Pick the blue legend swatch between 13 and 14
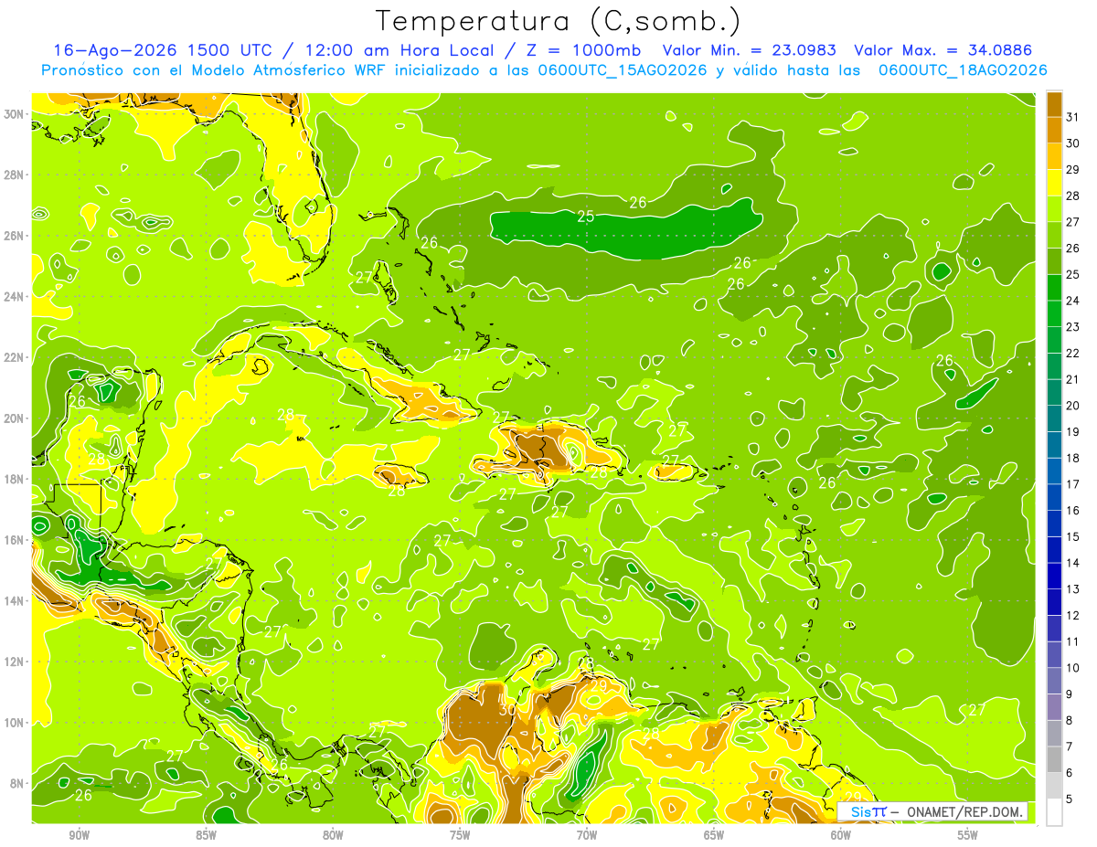Screen dimensions: 1097x847 tap(1054, 576)
